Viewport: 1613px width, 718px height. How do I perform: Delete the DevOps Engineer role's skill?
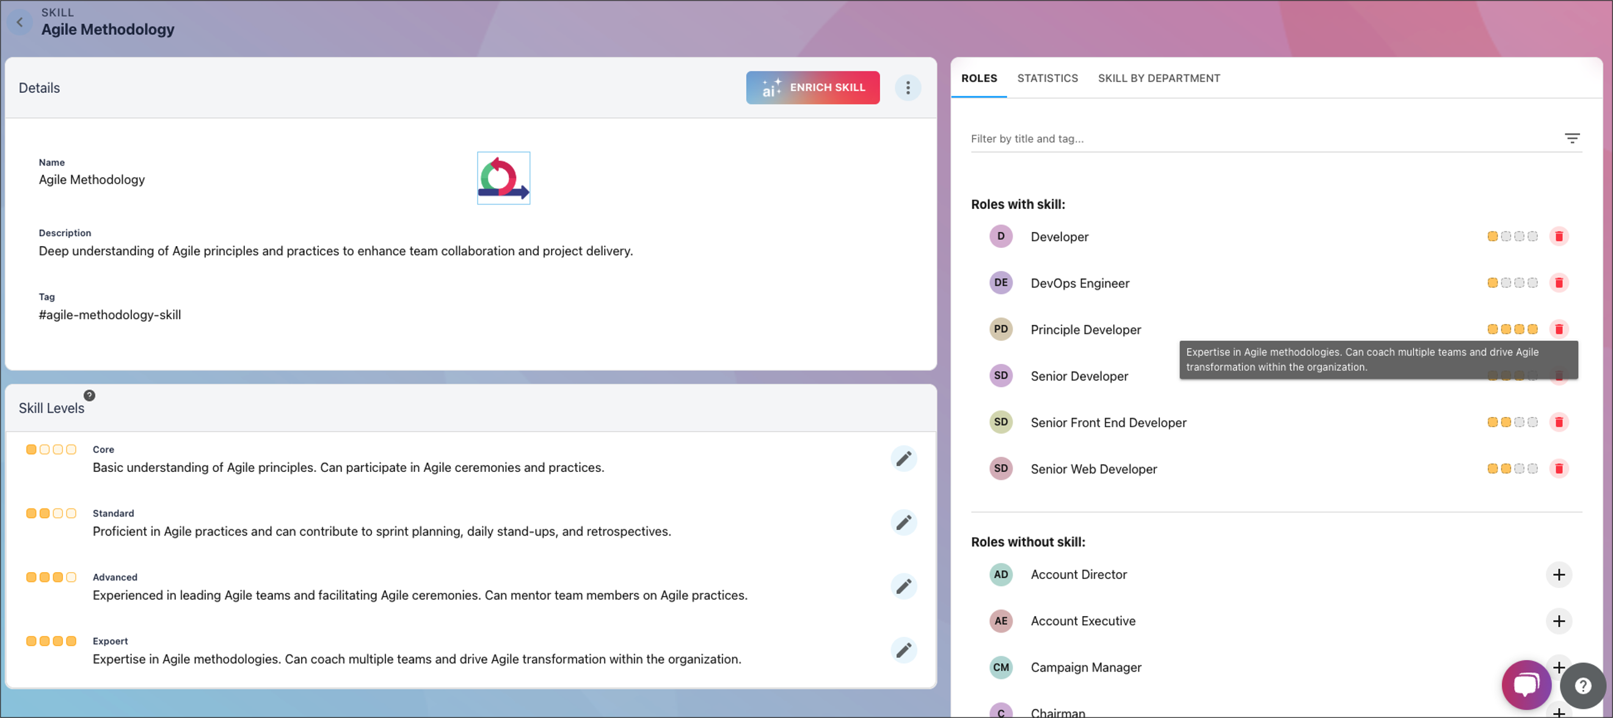click(1559, 283)
